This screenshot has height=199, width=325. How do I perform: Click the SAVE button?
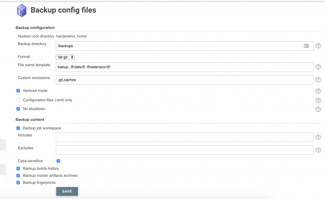[x=67, y=191]
